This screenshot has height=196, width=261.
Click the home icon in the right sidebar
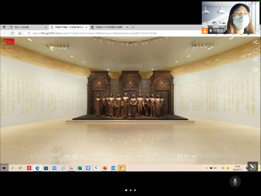point(255,69)
